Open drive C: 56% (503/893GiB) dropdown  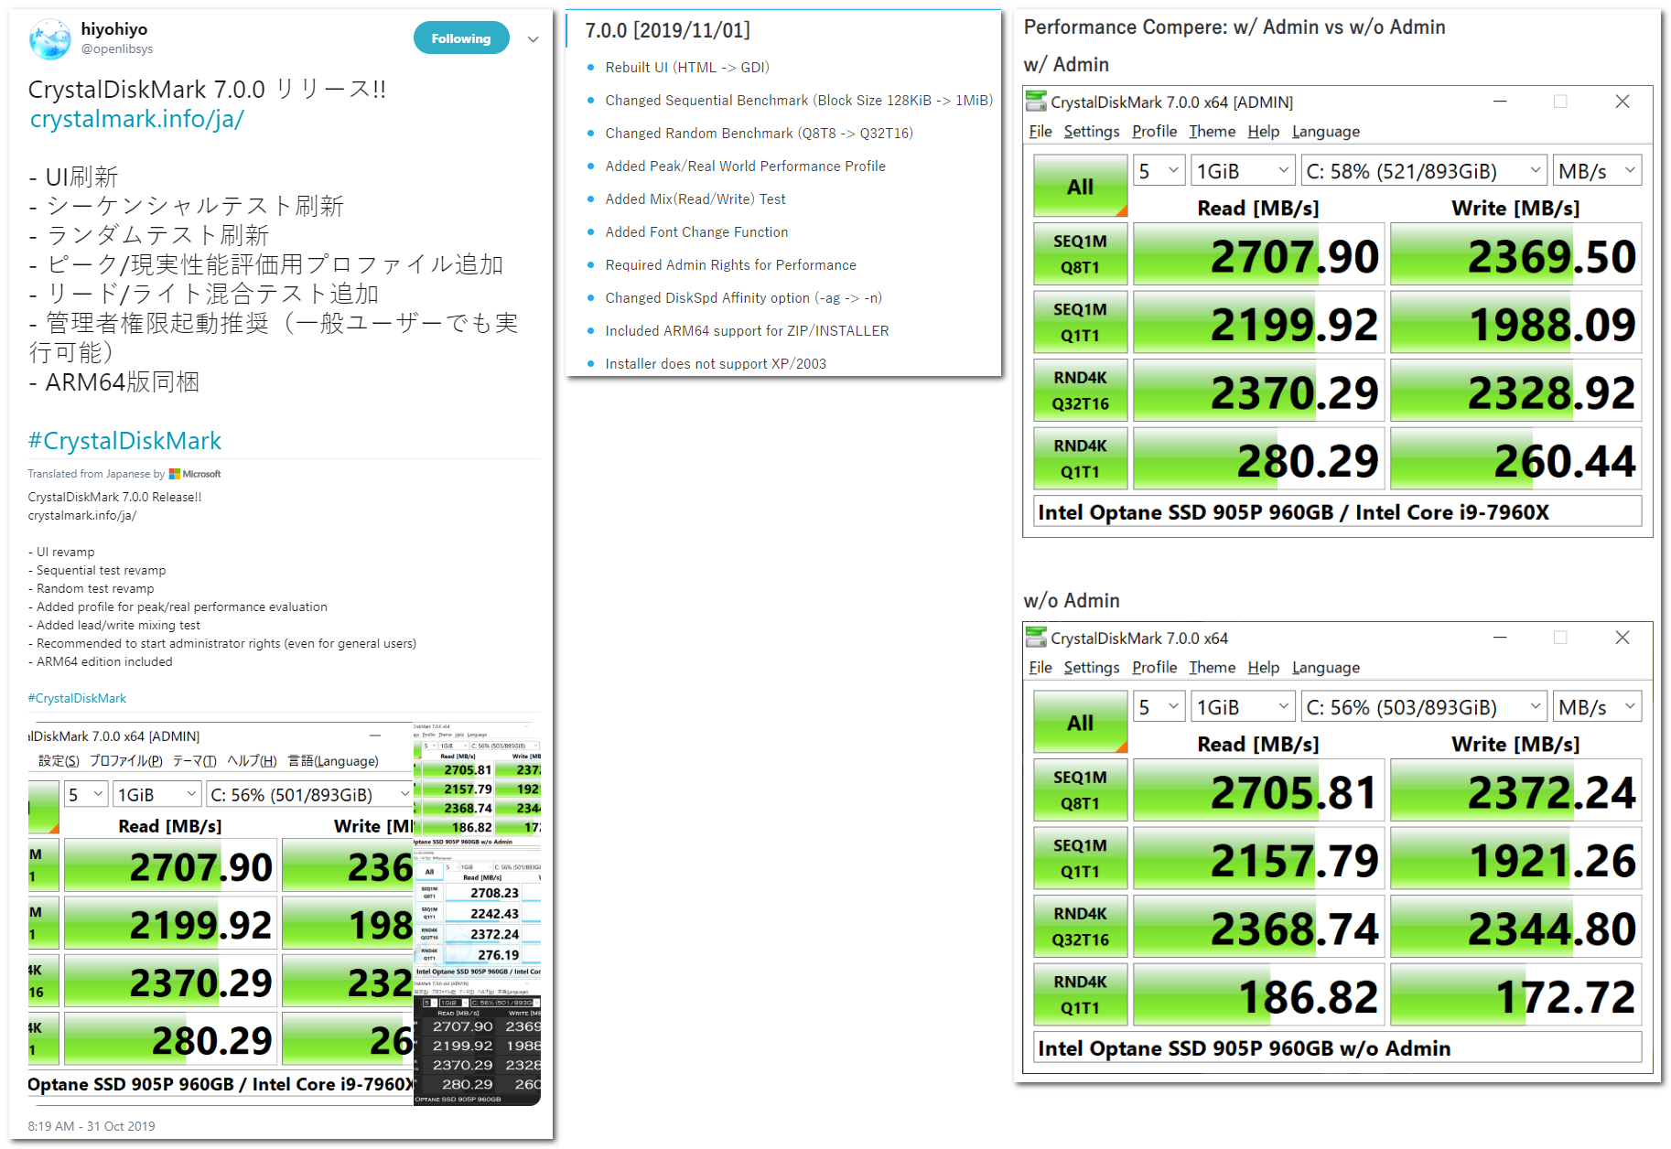click(x=1424, y=707)
